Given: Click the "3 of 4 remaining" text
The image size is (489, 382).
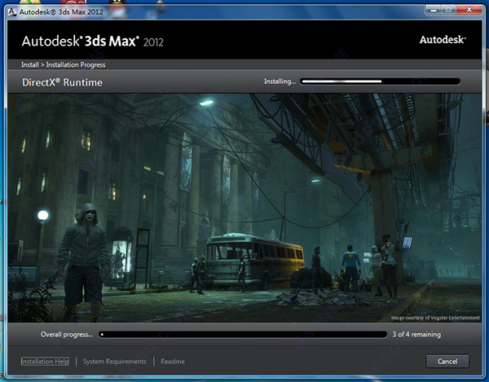Looking at the screenshot, I should coord(416,334).
